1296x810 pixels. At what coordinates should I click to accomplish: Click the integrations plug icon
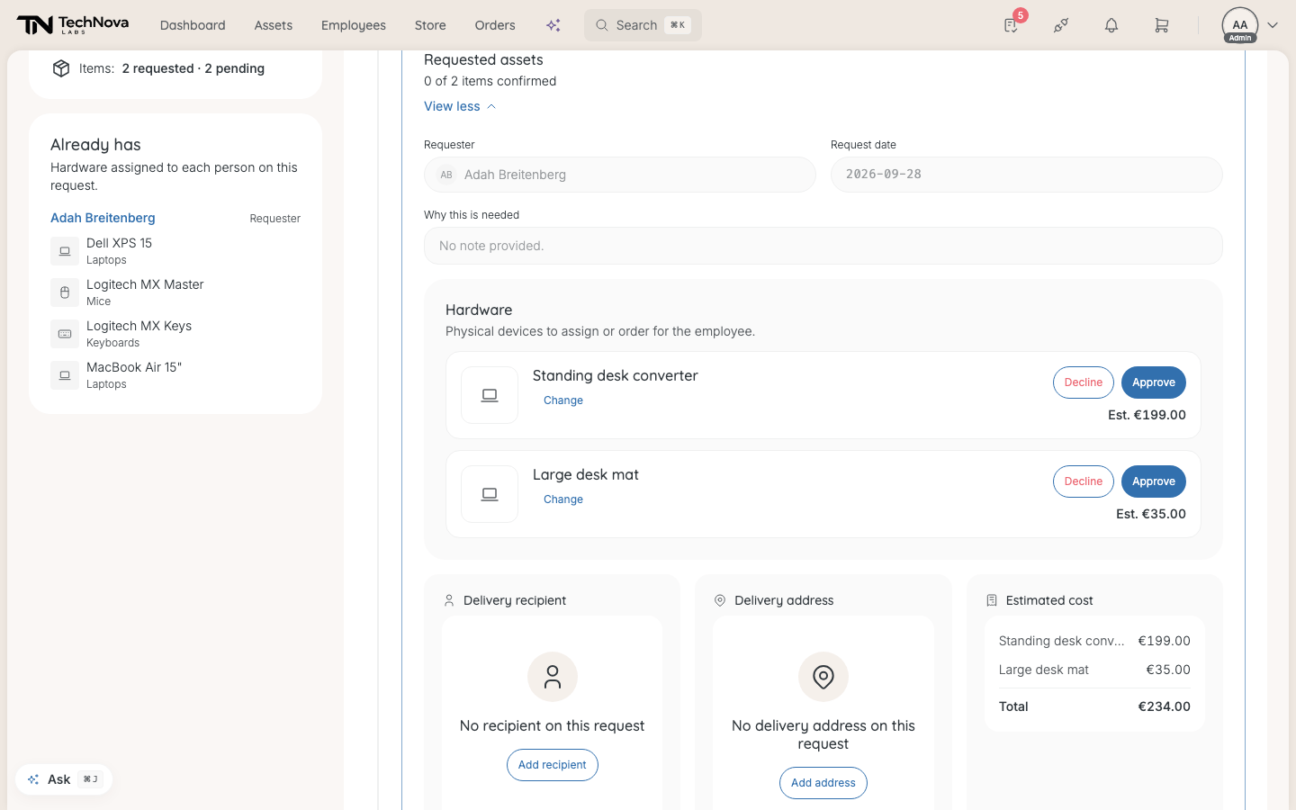tap(1061, 25)
